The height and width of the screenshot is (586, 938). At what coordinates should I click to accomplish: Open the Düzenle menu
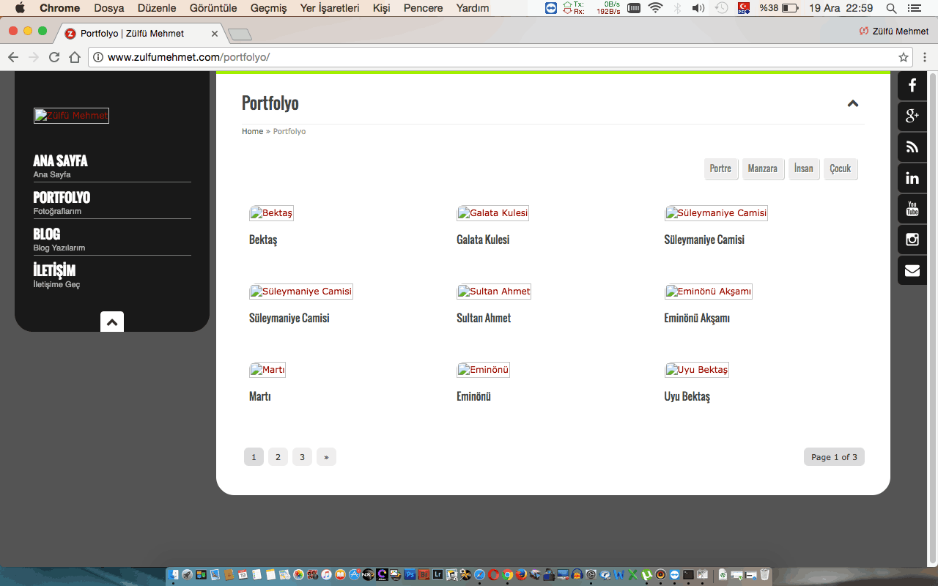coord(157,8)
